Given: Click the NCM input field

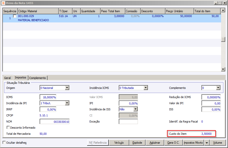Looking at the screenshot, I should [x=55, y=122].
